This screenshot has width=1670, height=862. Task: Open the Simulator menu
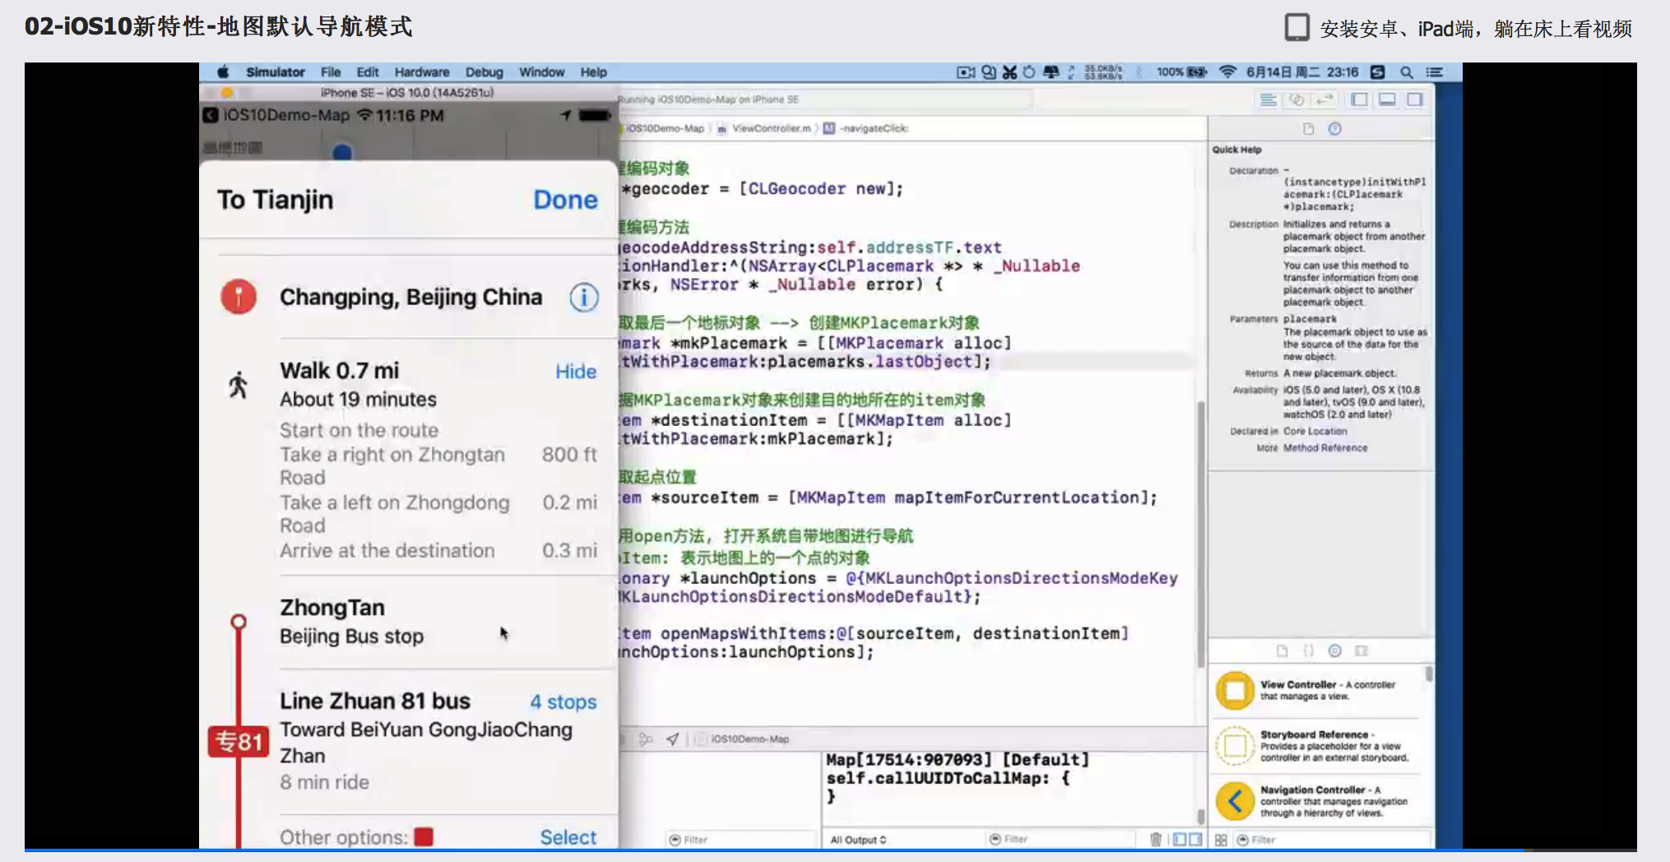coord(276,72)
